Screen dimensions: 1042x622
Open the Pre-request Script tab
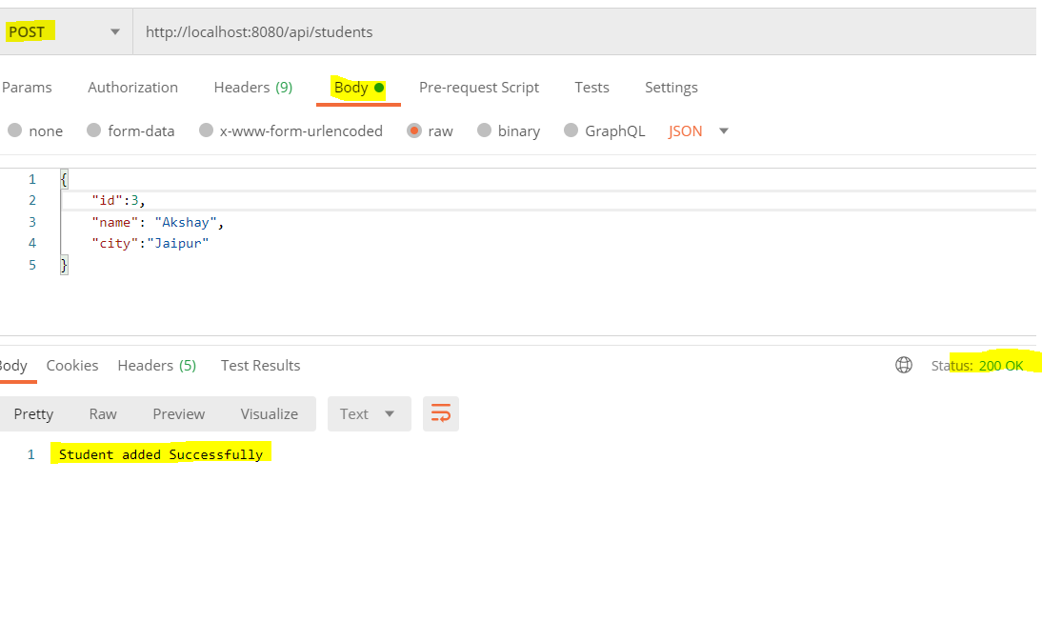tap(478, 87)
